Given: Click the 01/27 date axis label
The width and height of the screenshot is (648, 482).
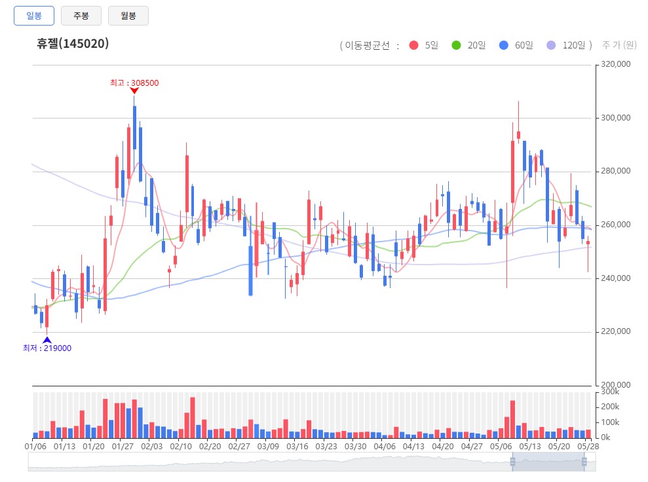Looking at the screenshot, I should tap(123, 447).
